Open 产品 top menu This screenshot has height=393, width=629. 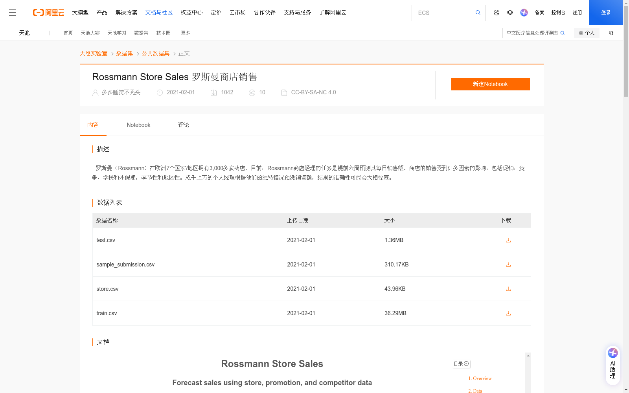pyautogui.click(x=102, y=13)
